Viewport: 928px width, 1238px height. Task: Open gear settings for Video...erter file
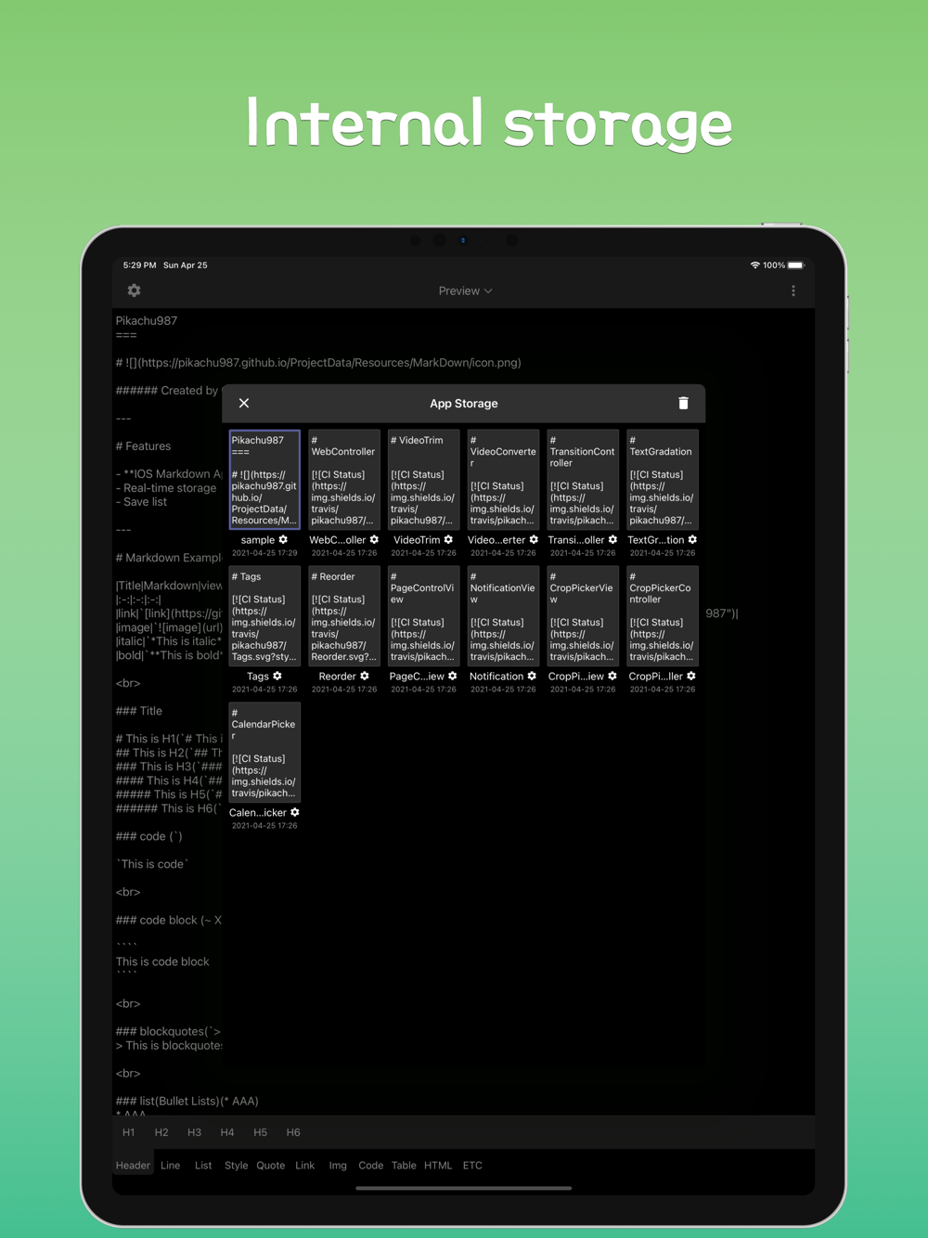click(x=534, y=539)
